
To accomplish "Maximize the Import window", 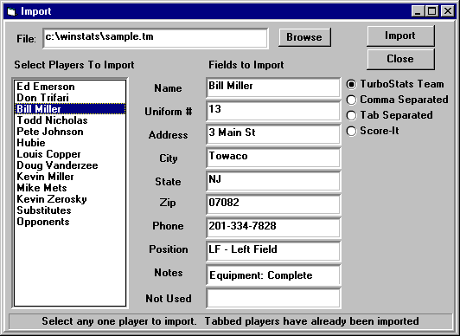I will click(431, 11).
